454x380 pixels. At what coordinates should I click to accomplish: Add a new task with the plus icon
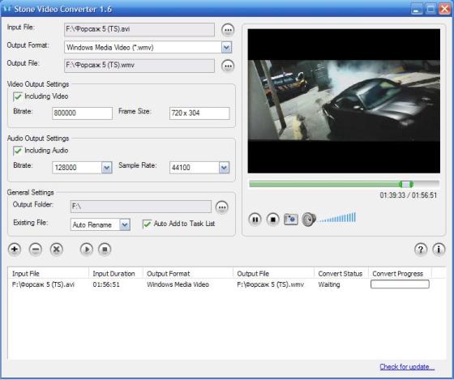15,250
